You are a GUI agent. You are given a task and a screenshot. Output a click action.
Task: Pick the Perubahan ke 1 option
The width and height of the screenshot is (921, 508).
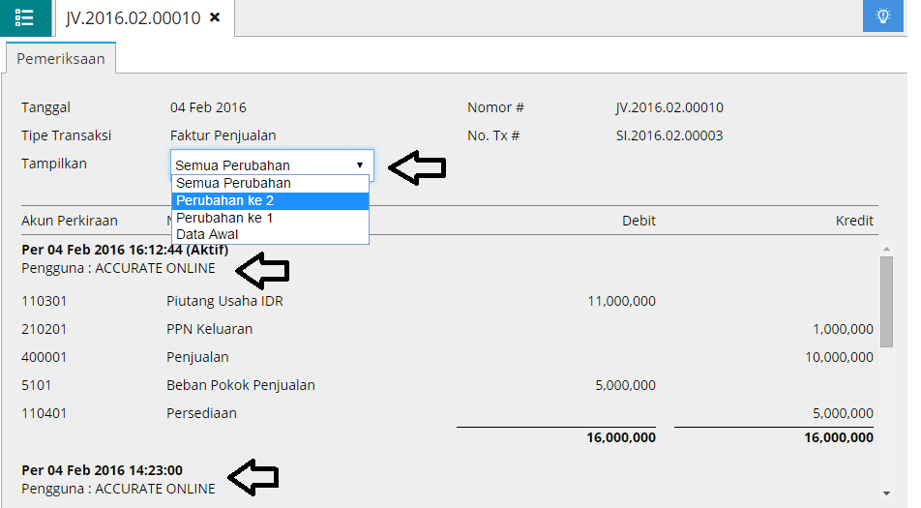[224, 218]
